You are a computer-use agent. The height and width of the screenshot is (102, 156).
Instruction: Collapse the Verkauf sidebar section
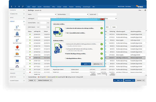(17, 21)
